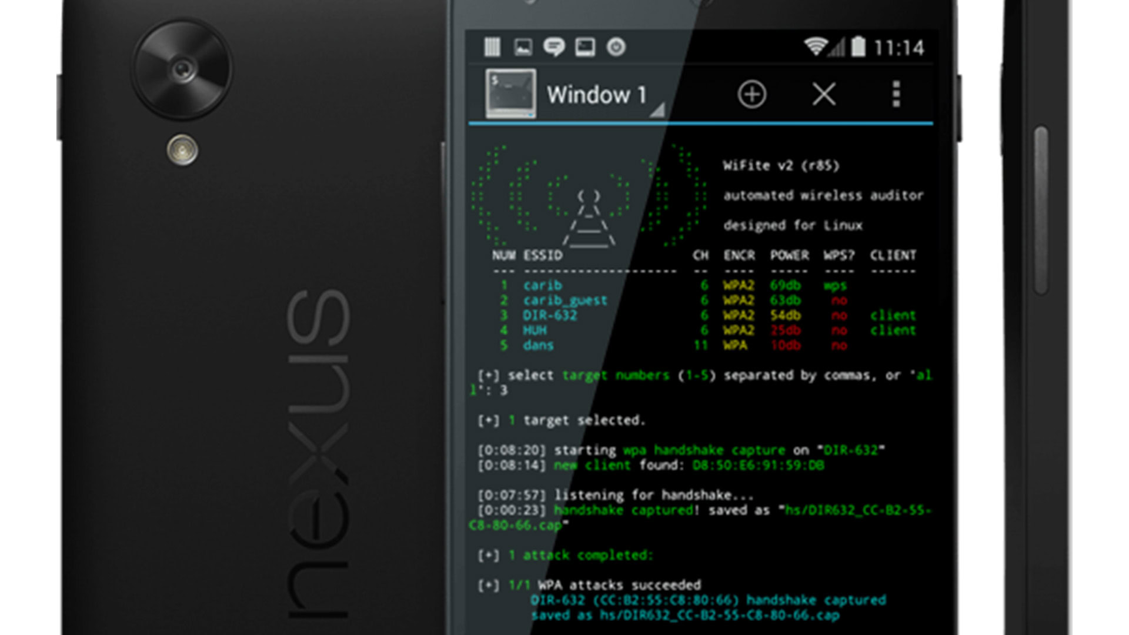1129x635 pixels.
Task: Tap the DIR-632 ESSID entry
Action: (x=550, y=316)
